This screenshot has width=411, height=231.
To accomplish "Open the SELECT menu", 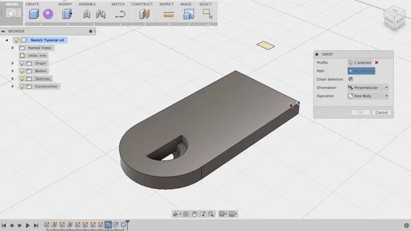I will click(205, 4).
